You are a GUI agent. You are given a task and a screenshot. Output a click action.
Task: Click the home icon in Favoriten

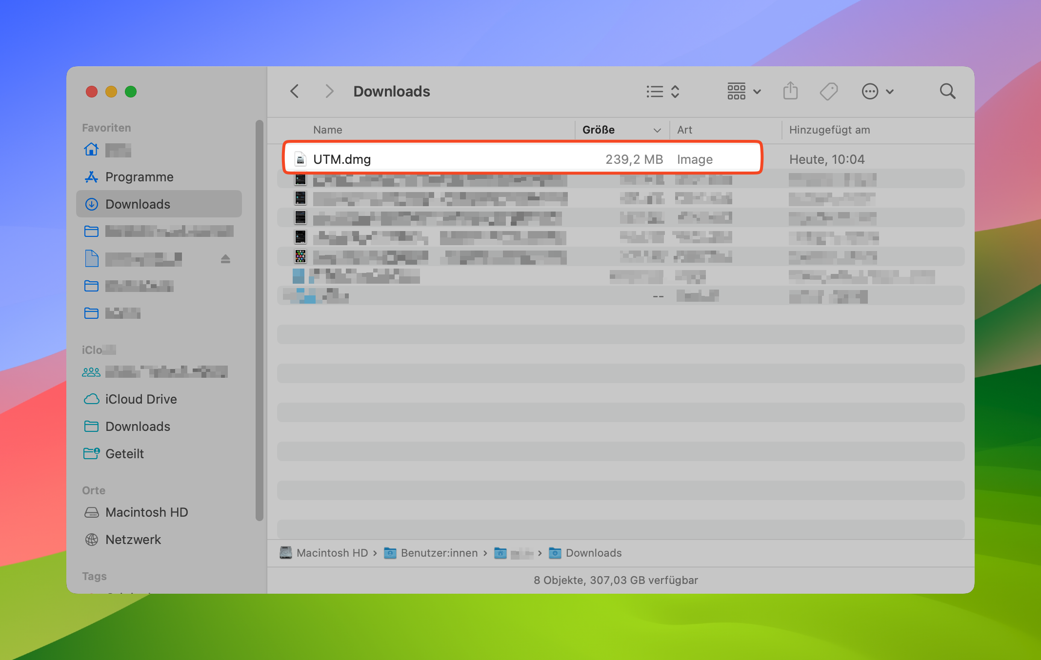pos(91,150)
